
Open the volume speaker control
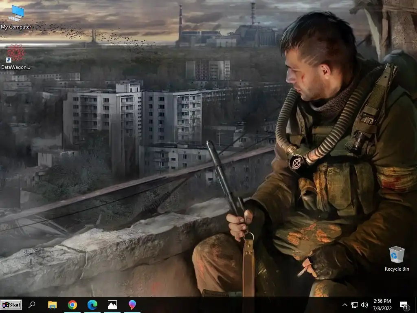tap(364, 305)
